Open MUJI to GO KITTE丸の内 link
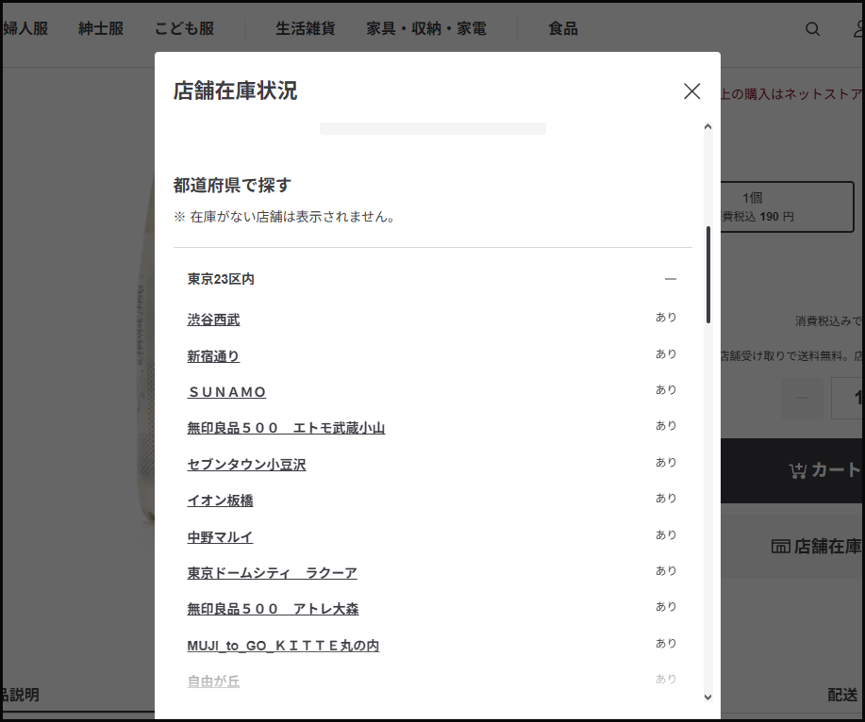 click(283, 646)
